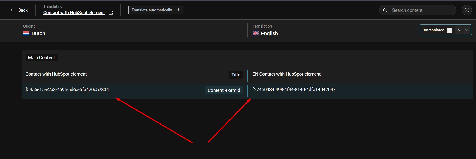Edit translation EN Contact with HubSpot element
Screen dimensions: 476x159
click(286, 74)
